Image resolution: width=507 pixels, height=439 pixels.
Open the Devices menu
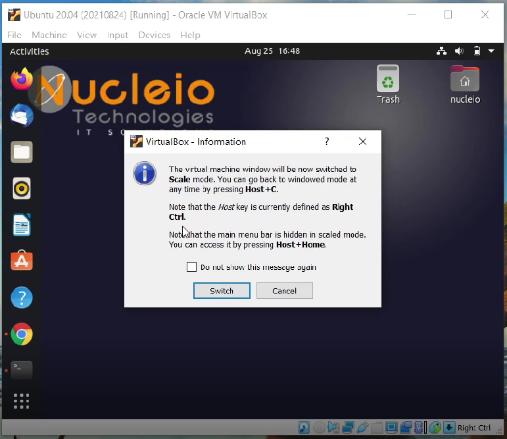point(155,35)
